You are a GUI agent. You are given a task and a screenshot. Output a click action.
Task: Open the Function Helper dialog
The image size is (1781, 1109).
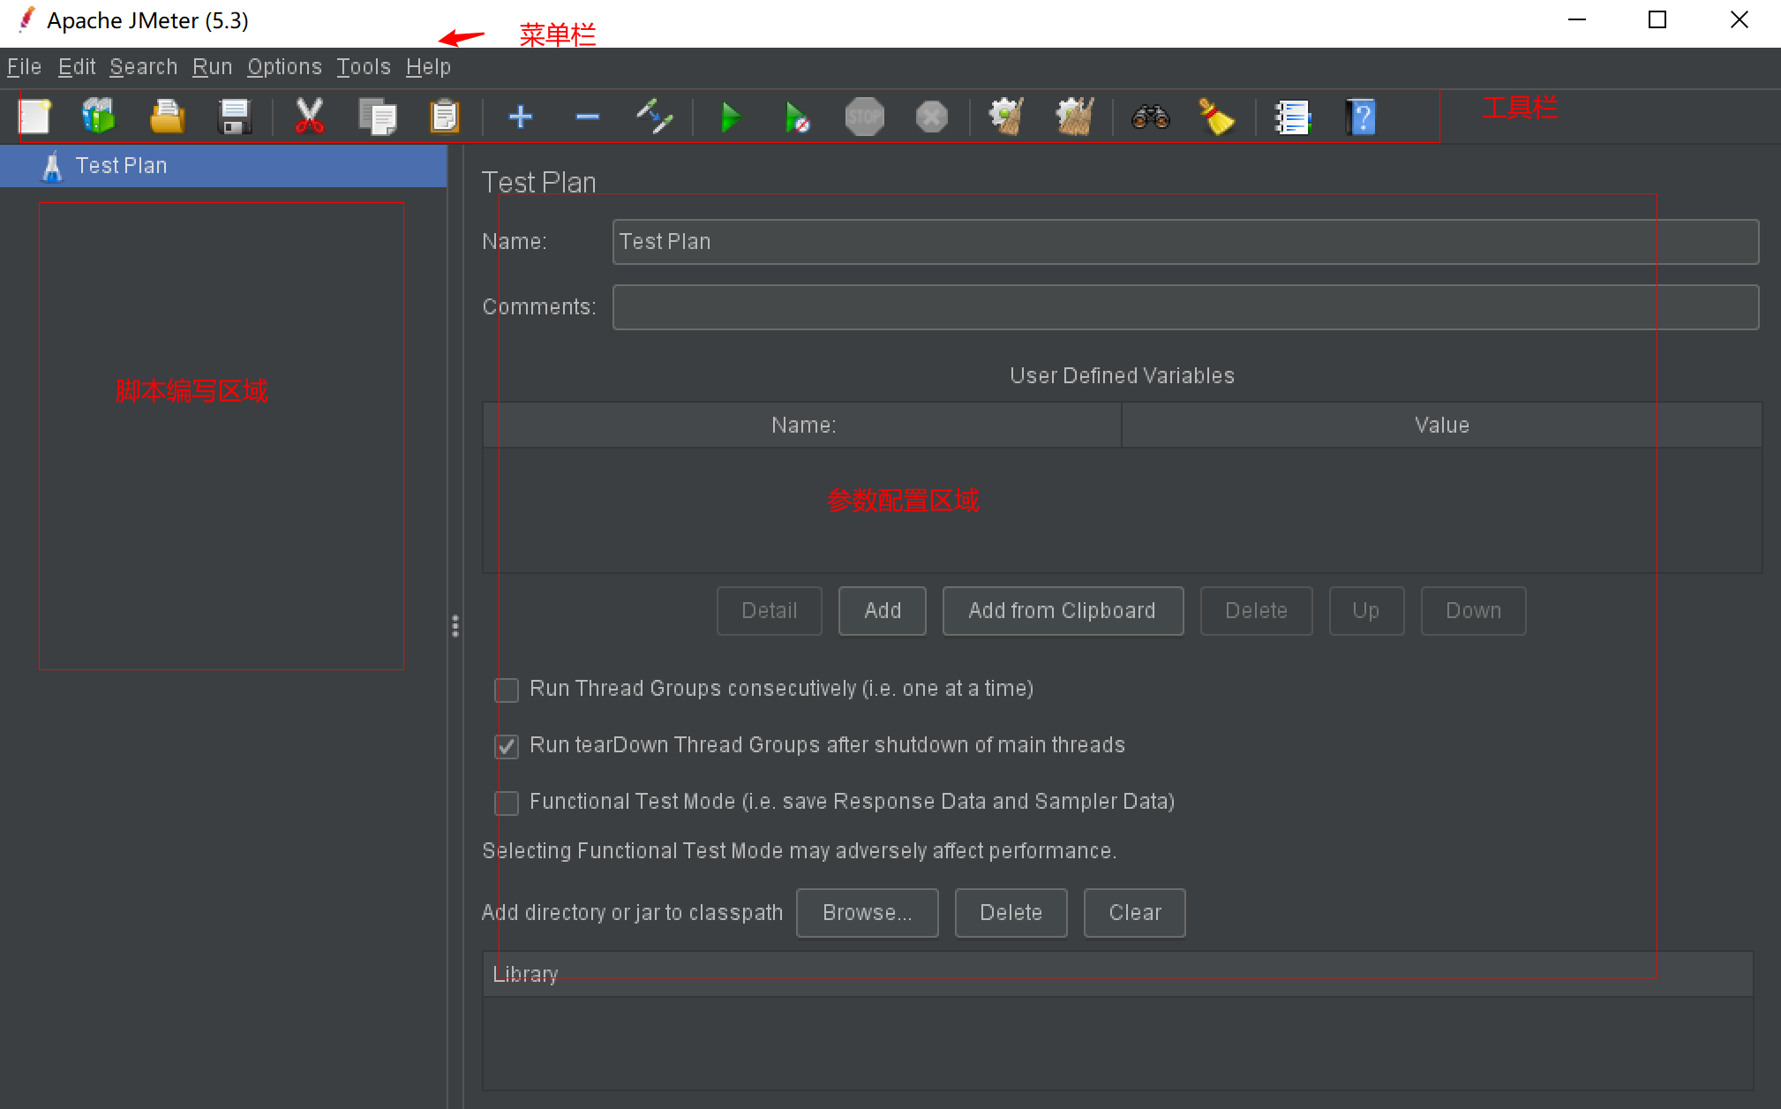tap(1293, 116)
